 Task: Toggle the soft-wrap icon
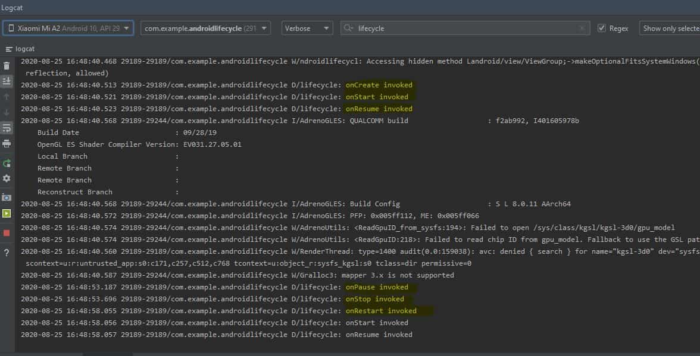(x=7, y=128)
